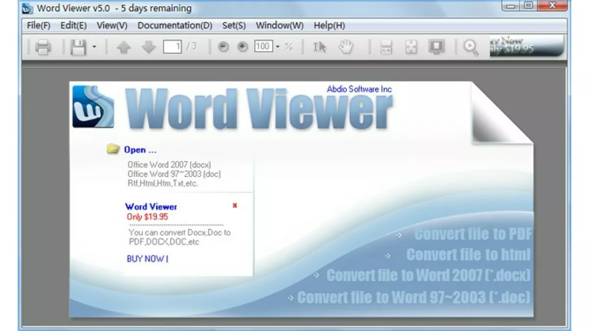Go to previous page with up arrow icon

(124, 47)
